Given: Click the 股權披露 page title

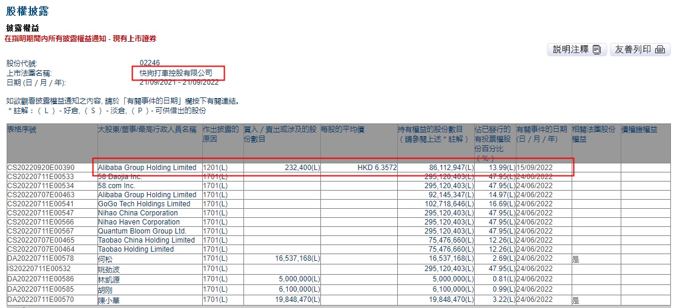Looking at the screenshot, I should pos(27,11).
